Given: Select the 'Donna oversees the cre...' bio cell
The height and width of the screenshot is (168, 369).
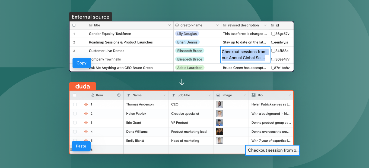Looking at the screenshot, I should click(271, 132).
